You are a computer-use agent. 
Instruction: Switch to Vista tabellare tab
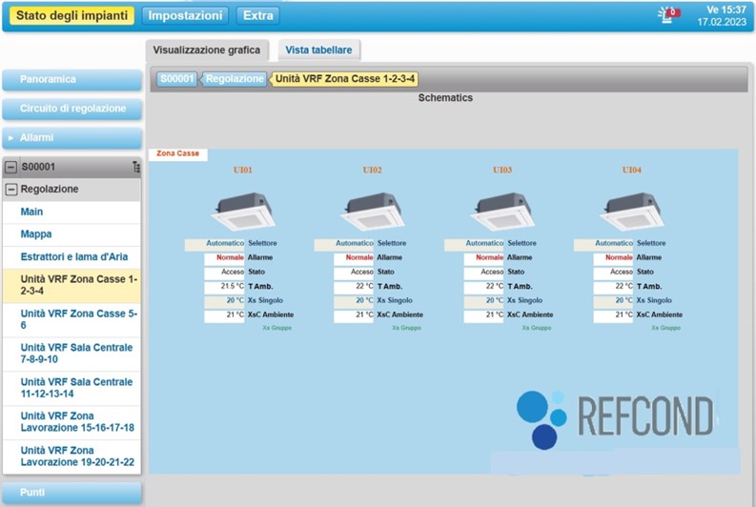317,51
